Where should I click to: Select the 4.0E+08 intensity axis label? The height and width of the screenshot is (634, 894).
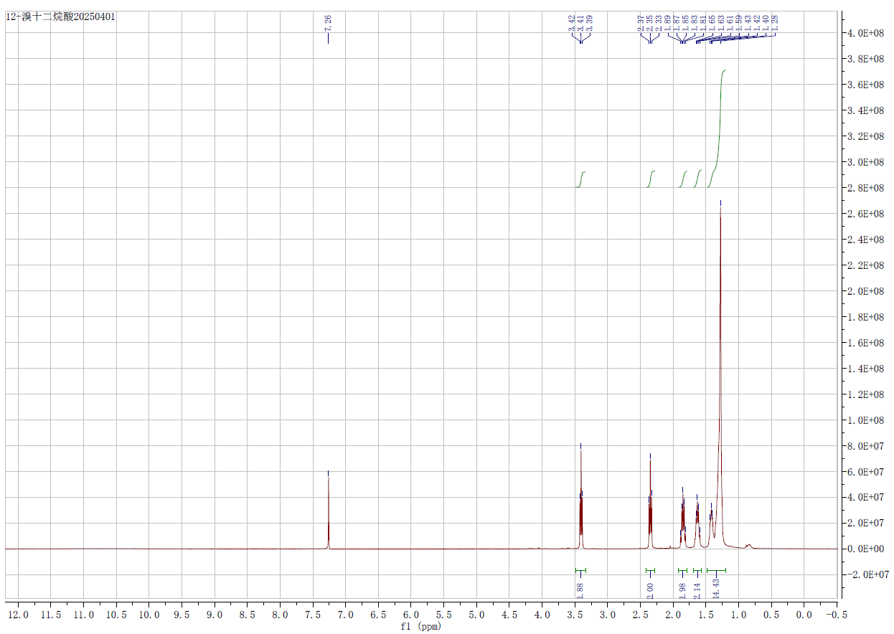click(x=868, y=33)
